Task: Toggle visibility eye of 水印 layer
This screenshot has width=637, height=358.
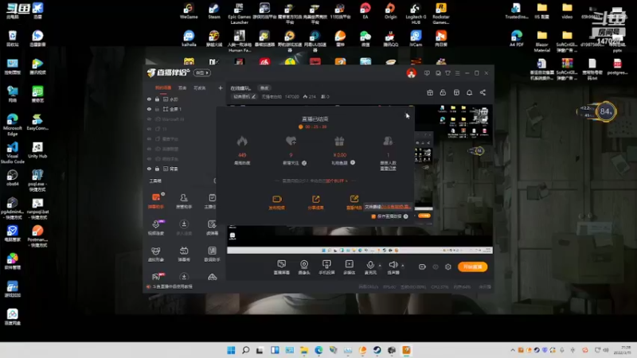Action: coord(149,99)
